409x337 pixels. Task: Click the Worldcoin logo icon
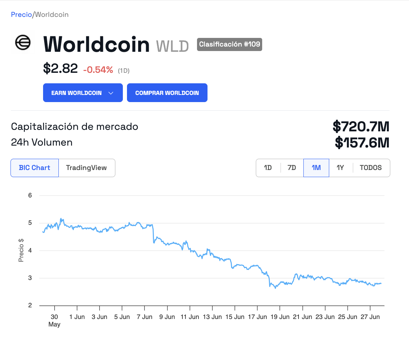coord(23,43)
